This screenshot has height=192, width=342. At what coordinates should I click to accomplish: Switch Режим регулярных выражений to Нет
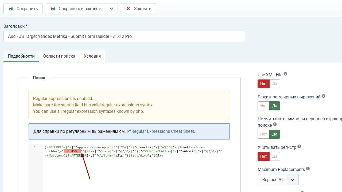[x=263, y=106]
